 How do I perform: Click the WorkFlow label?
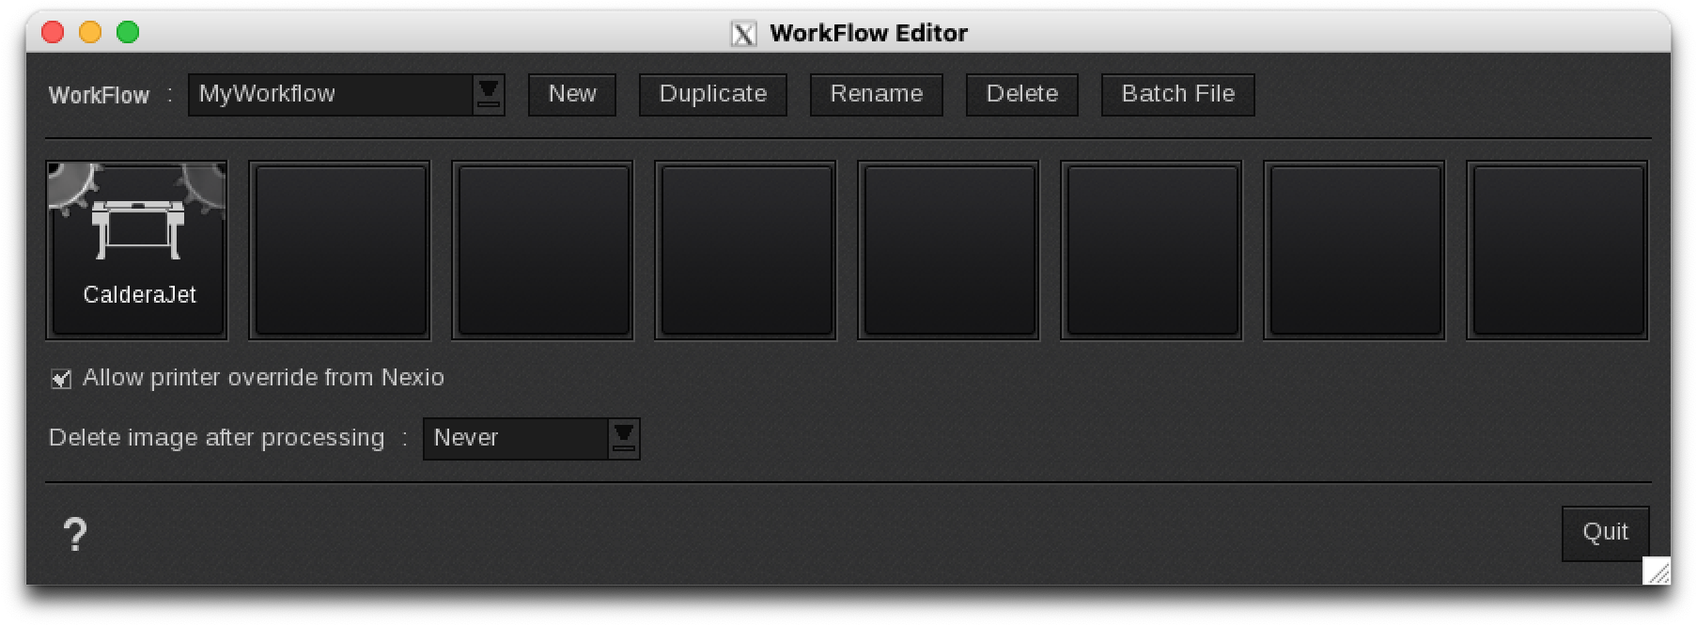coord(98,95)
